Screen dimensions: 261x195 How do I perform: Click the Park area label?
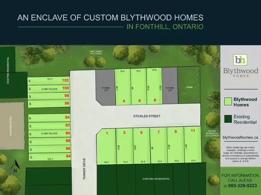(x=189, y=87)
